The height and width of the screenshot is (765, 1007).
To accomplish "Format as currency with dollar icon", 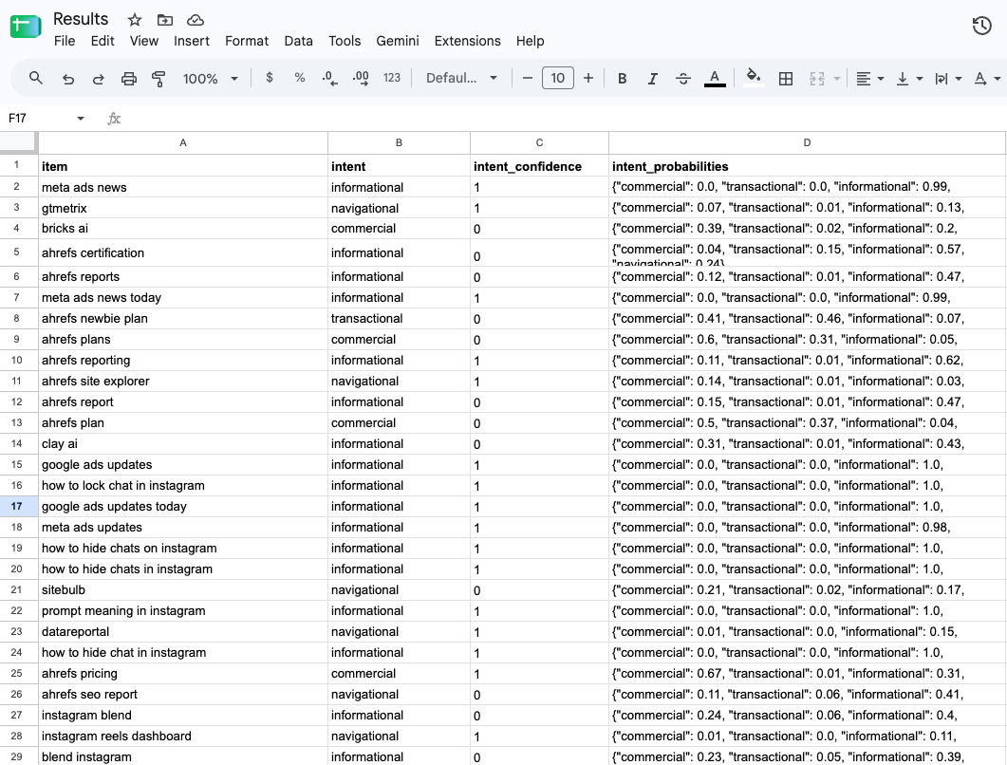I will coord(270,78).
